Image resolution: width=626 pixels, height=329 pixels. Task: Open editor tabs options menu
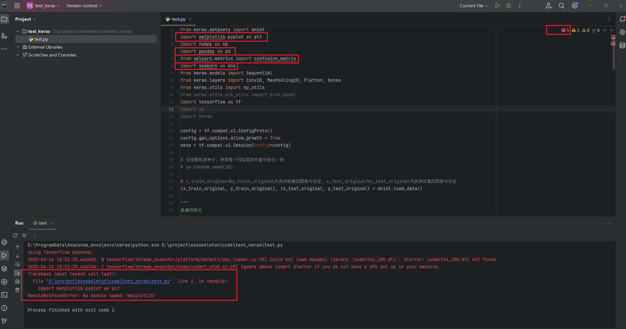click(609, 19)
